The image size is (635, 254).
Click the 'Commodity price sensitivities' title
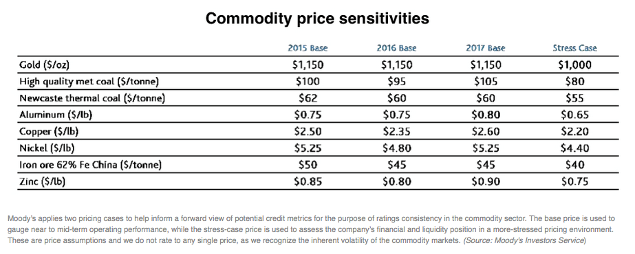pyautogui.click(x=317, y=19)
